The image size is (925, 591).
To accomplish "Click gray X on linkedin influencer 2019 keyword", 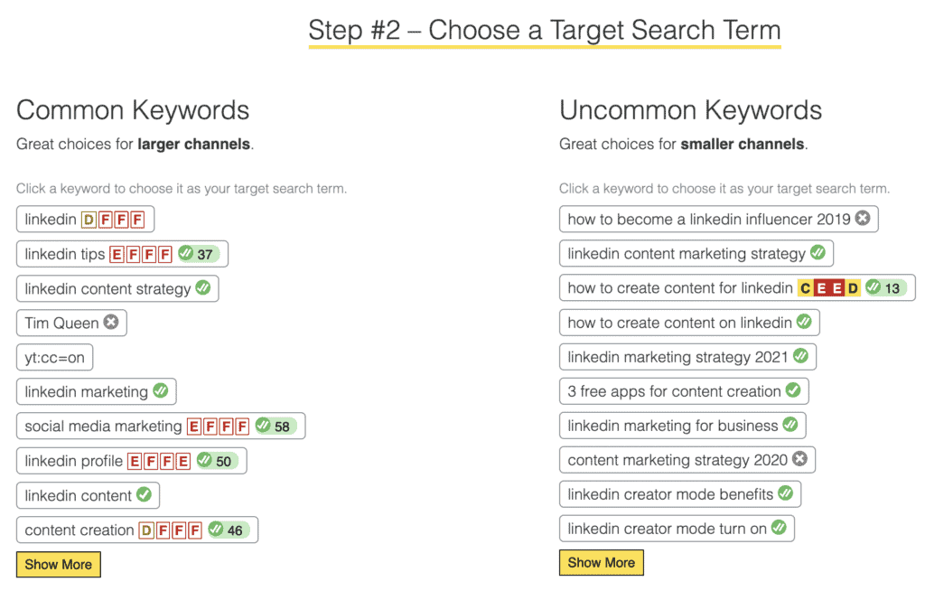I will click(x=863, y=219).
